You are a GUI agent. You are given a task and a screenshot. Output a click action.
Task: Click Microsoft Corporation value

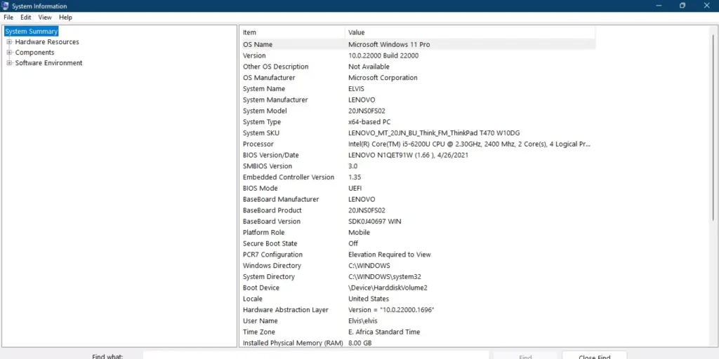tap(383, 77)
